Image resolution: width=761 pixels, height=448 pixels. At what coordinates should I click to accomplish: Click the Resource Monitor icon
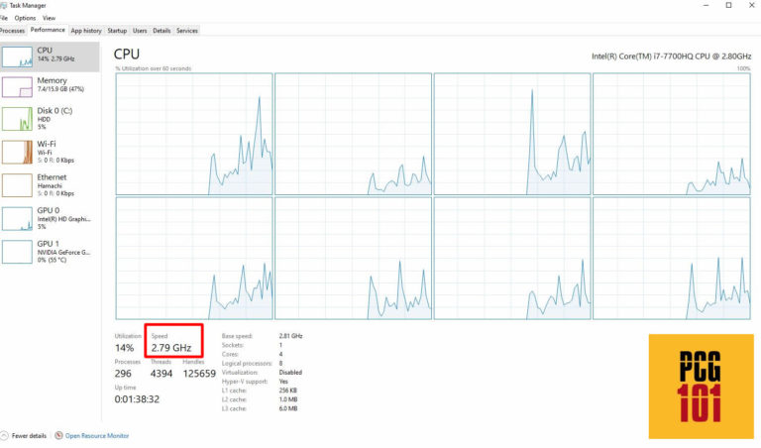pyautogui.click(x=59, y=435)
